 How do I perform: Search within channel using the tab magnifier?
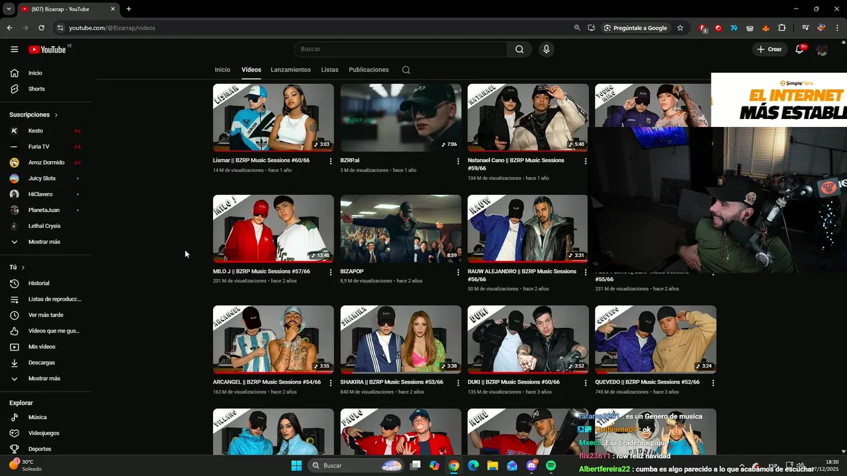pos(406,69)
